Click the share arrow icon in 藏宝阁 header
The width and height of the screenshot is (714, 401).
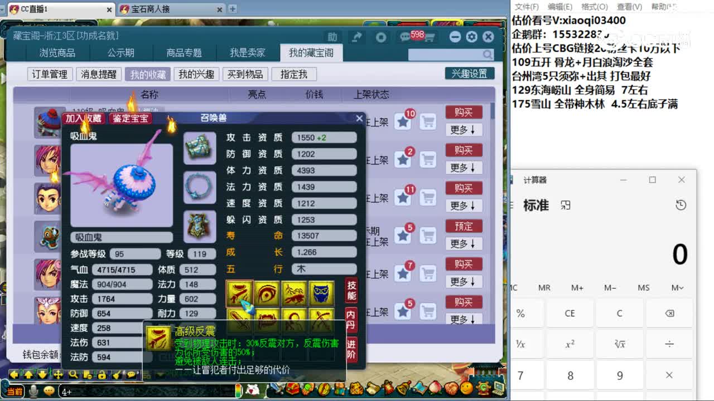click(x=356, y=37)
